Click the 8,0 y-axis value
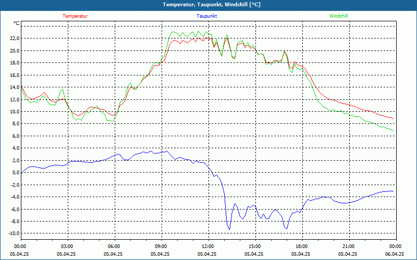This screenshot has width=417, height=260. 16,124
